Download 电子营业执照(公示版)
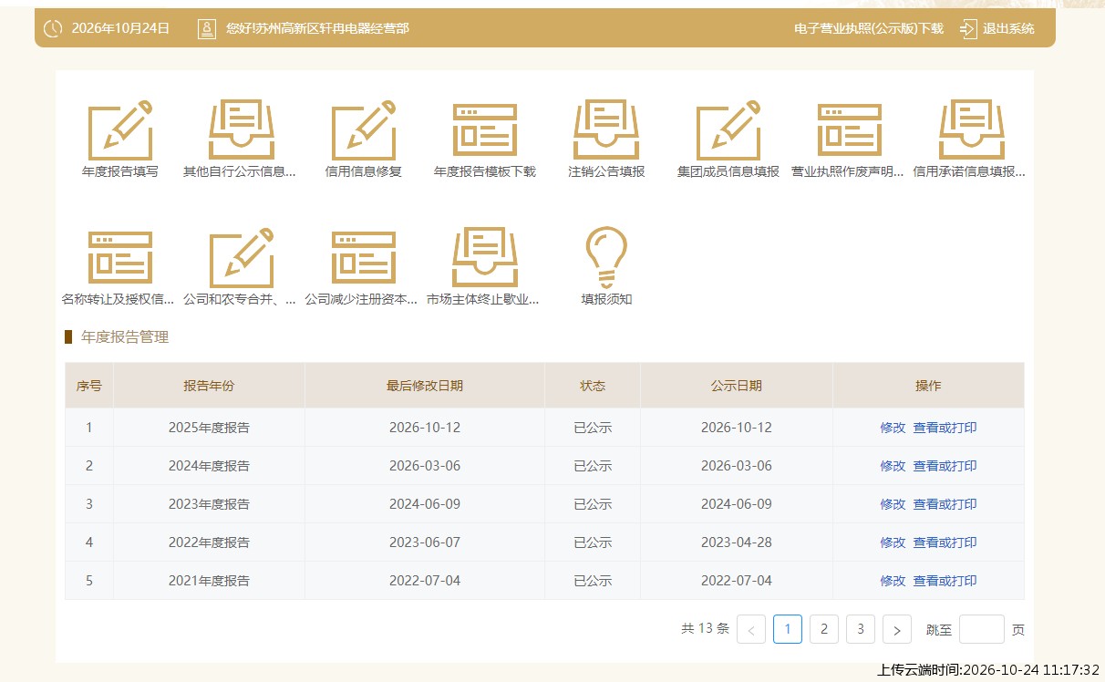The width and height of the screenshot is (1105, 682). [869, 28]
